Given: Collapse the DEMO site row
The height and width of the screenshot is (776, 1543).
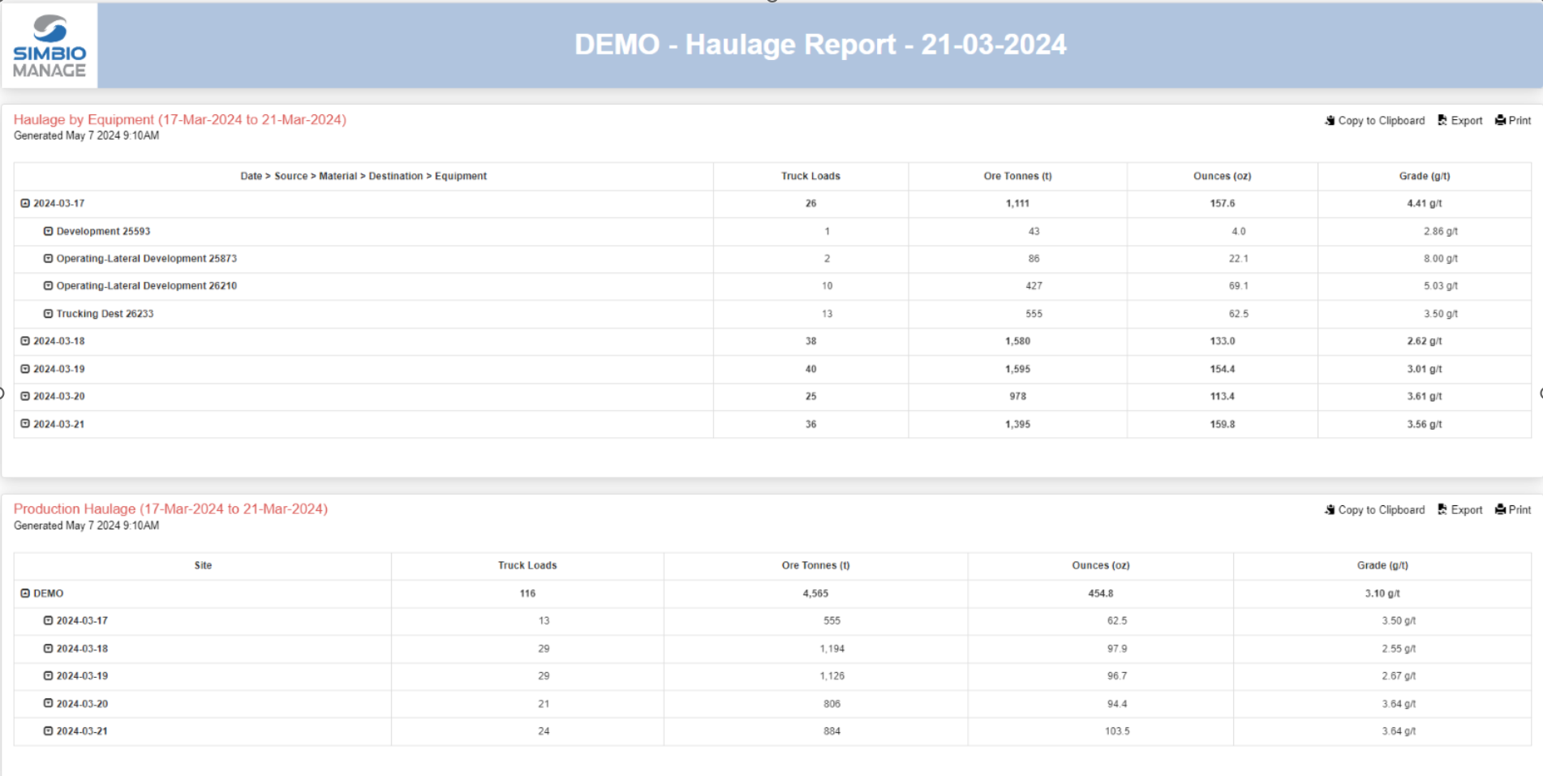Looking at the screenshot, I should pyautogui.click(x=25, y=594).
